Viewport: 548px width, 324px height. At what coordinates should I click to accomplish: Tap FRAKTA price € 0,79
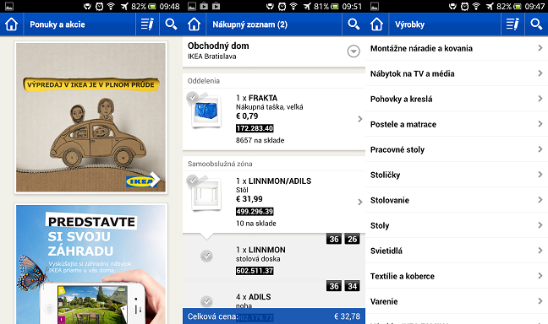point(247,116)
